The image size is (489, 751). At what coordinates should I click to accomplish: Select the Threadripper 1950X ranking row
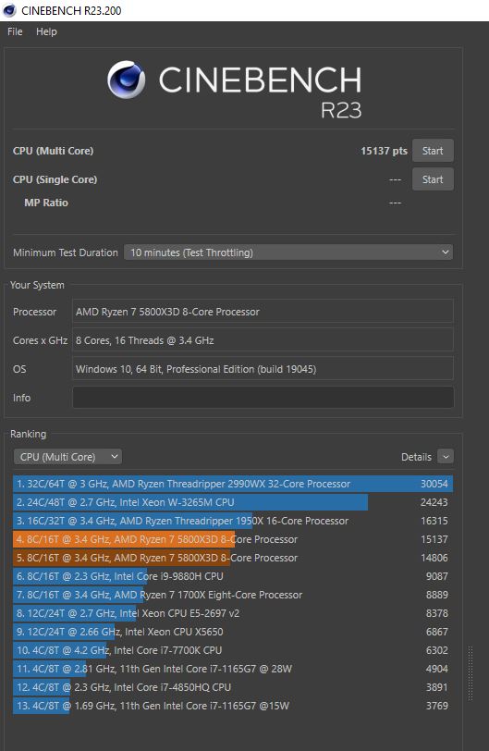(233, 521)
